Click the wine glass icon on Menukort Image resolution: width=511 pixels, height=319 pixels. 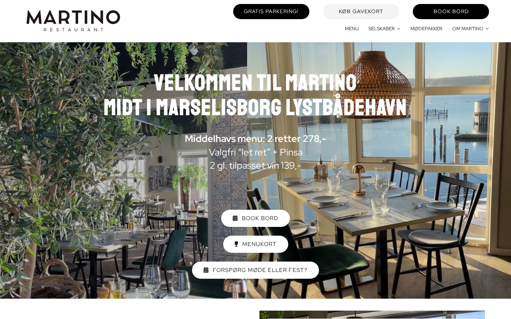pos(236,244)
